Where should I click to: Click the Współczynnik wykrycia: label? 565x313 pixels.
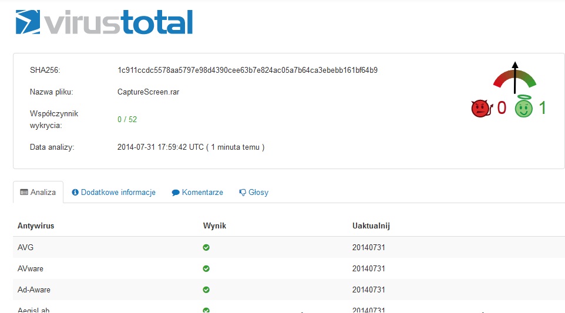[x=54, y=120]
